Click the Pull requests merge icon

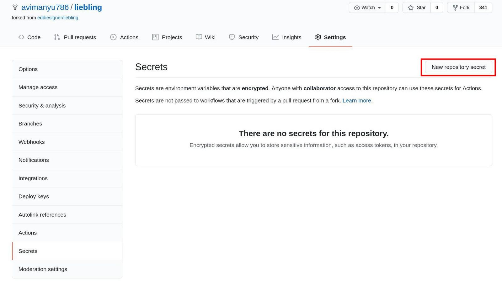pyautogui.click(x=57, y=37)
